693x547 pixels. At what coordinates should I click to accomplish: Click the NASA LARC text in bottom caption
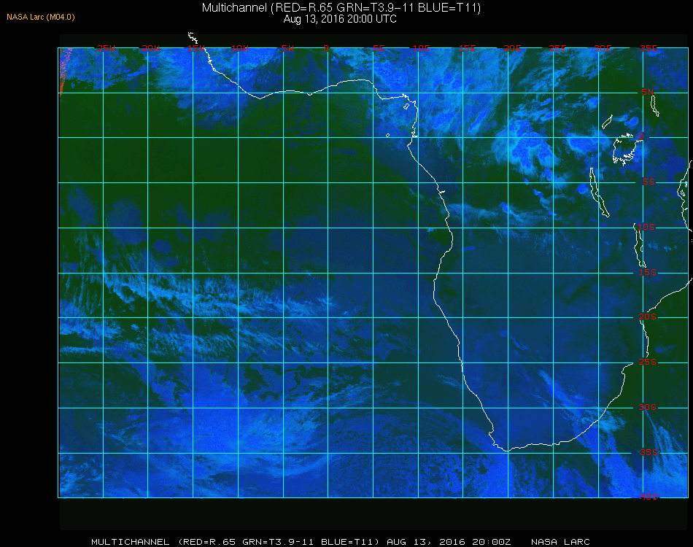coord(560,542)
